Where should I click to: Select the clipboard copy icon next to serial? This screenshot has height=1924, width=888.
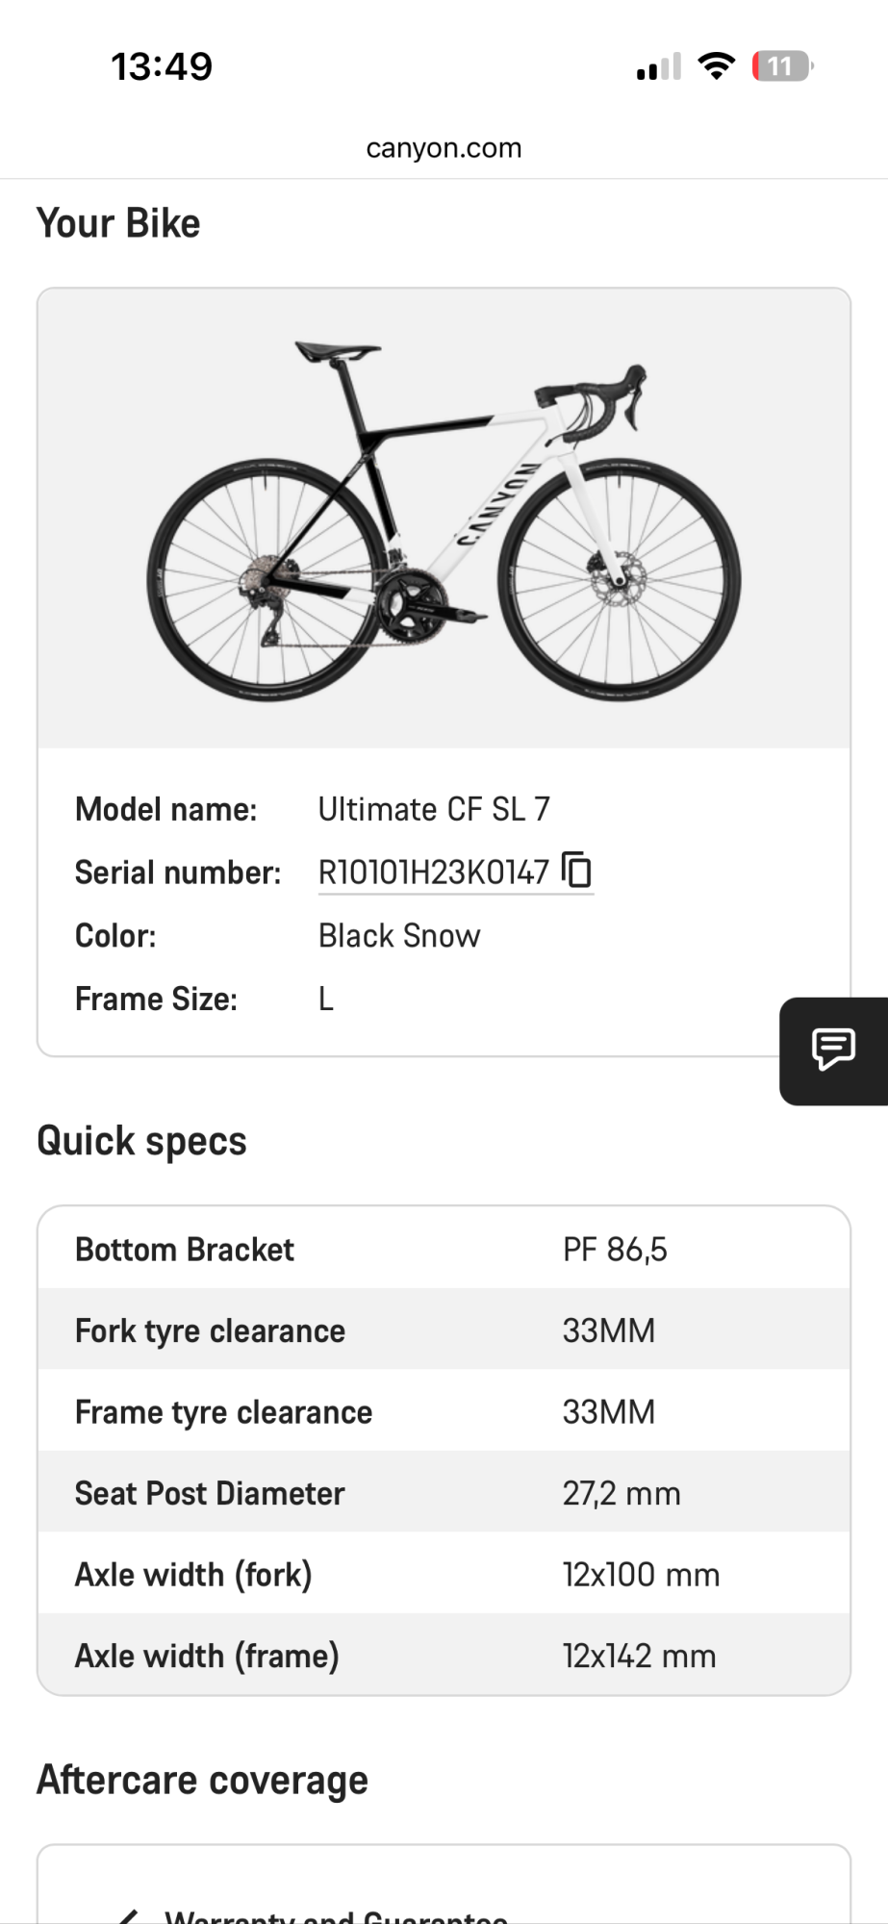click(576, 871)
